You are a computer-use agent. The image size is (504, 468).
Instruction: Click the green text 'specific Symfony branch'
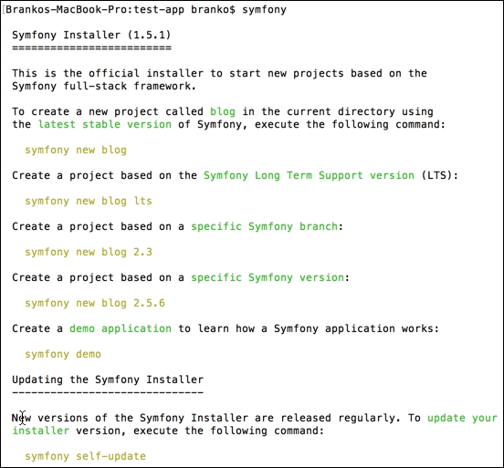click(x=264, y=226)
